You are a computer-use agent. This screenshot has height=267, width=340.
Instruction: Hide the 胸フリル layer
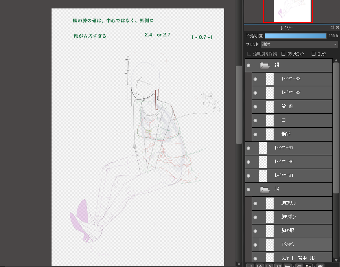pos(256,203)
